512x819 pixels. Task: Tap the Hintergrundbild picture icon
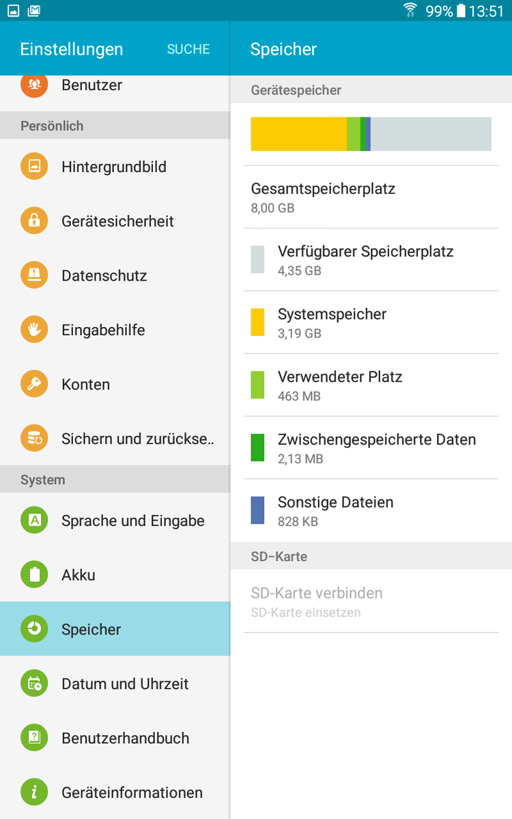(34, 167)
